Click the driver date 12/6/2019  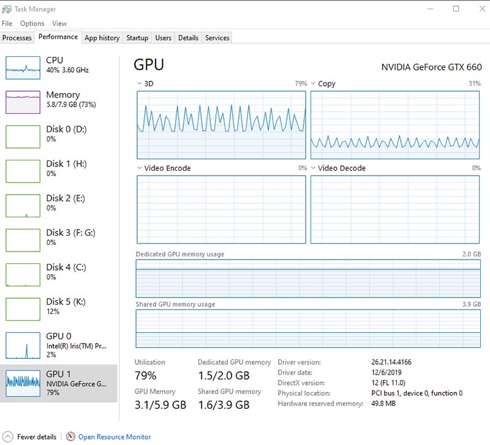pyautogui.click(x=386, y=372)
